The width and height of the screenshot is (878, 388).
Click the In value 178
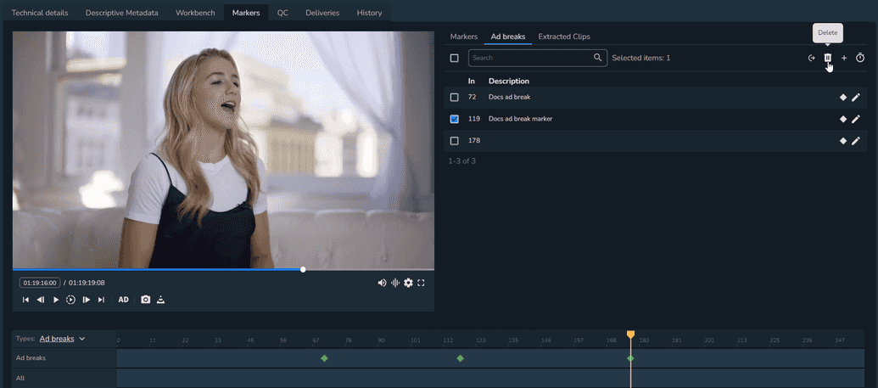pos(473,141)
